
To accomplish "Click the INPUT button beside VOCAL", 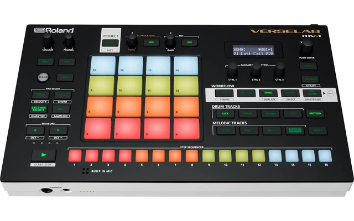I will point(317,130).
